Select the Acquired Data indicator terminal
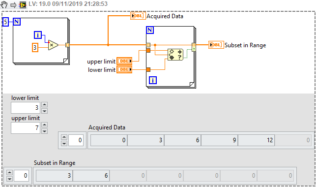The image size is (317, 188). pyautogui.click(x=138, y=16)
